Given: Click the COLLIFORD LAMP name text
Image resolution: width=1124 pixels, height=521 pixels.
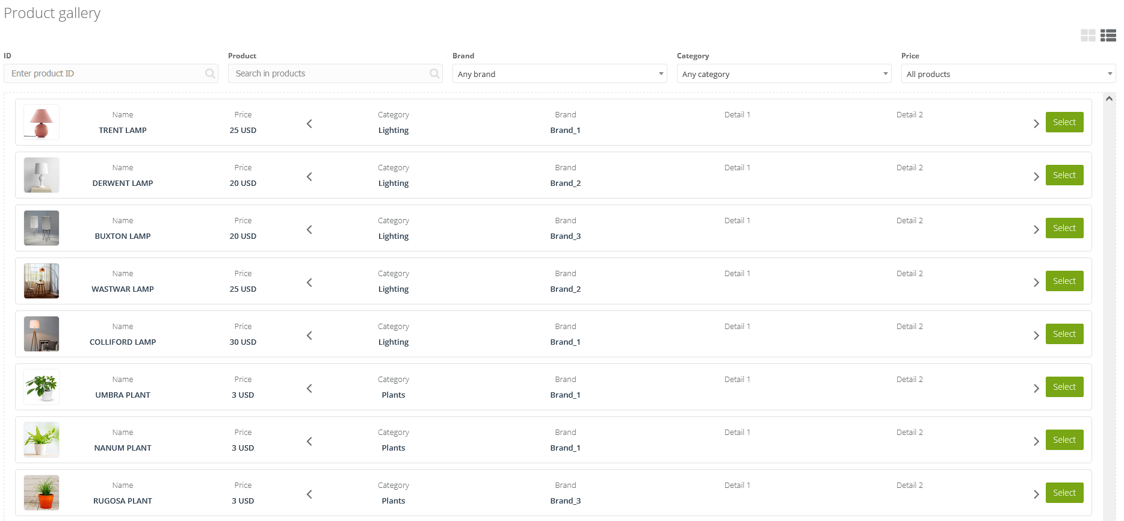Looking at the screenshot, I should pos(123,342).
